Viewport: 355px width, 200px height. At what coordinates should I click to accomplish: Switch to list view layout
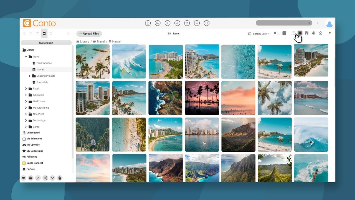click(293, 33)
